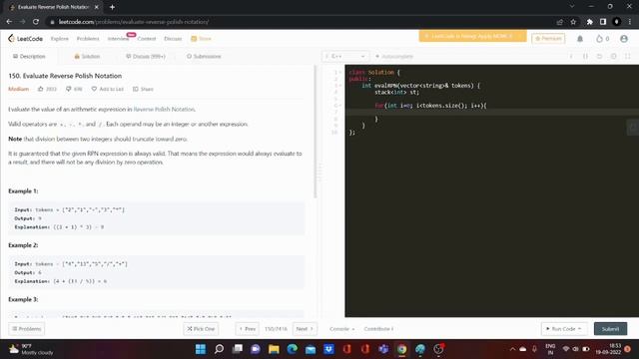Open the Problems list button
Screen dimensions: 639x359
(27, 329)
